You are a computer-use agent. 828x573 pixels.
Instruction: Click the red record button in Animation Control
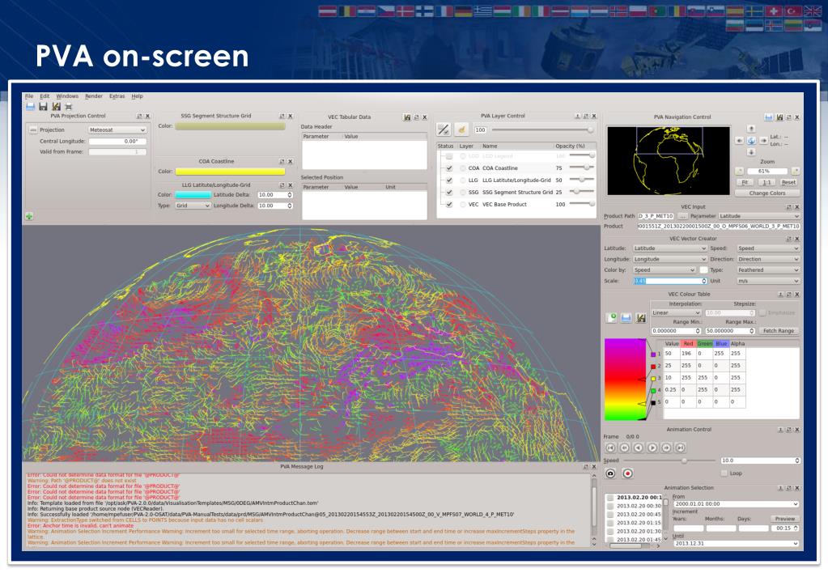click(x=627, y=473)
